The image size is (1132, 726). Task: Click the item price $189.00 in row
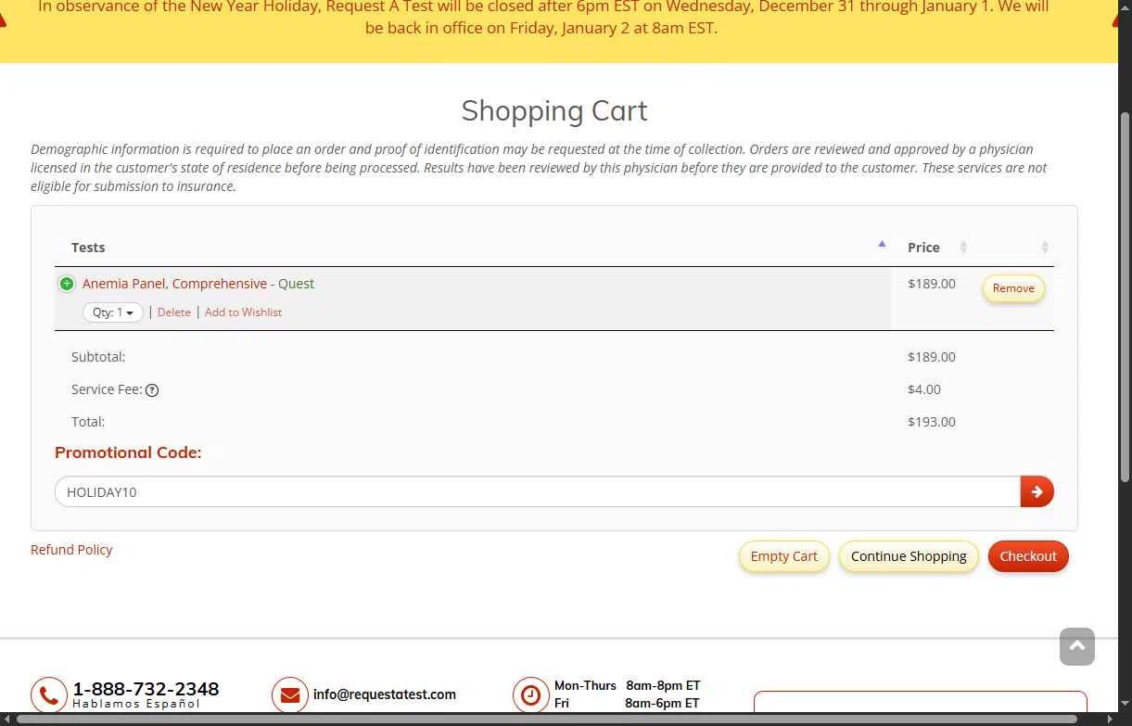point(932,284)
